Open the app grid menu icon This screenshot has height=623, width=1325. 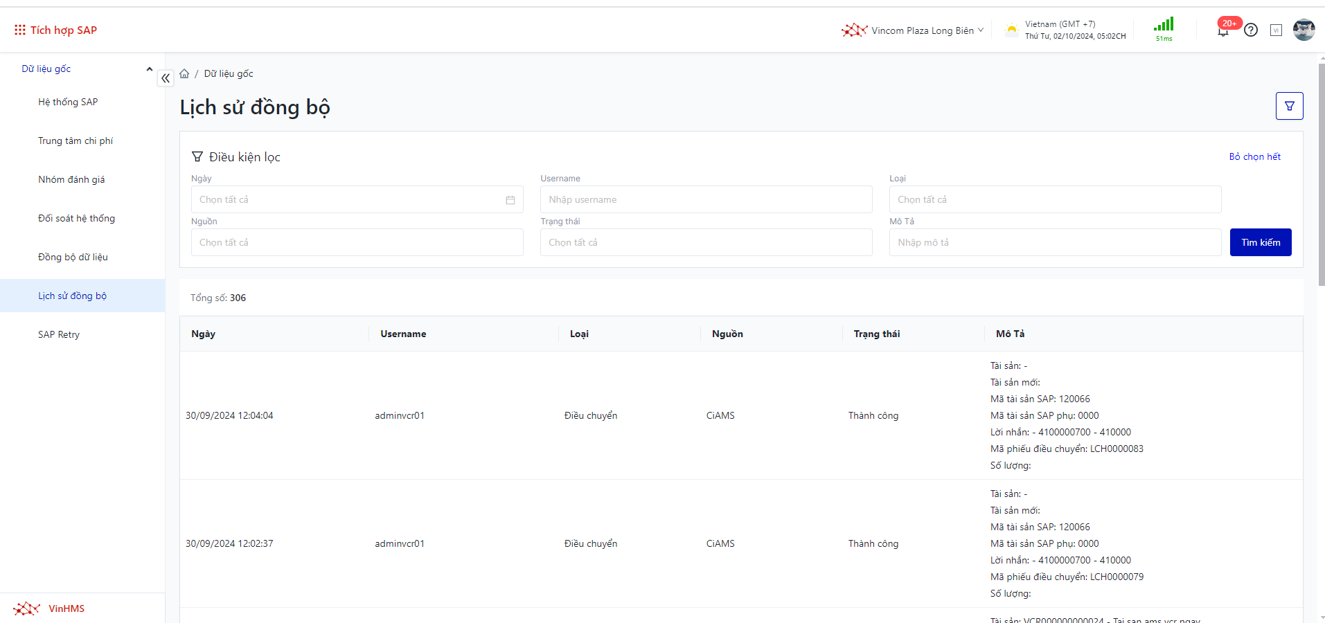(19, 30)
